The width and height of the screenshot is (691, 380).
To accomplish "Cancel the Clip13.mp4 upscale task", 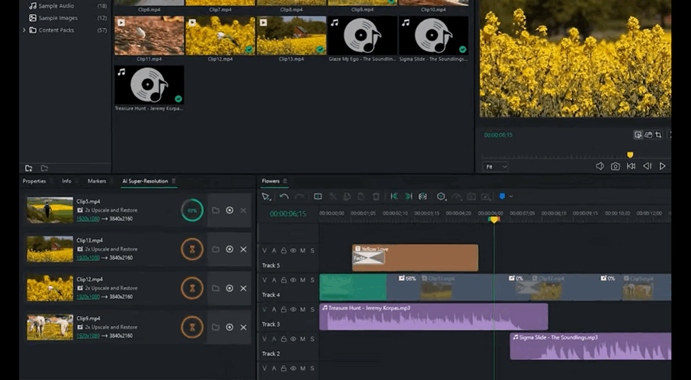I will 243,249.
